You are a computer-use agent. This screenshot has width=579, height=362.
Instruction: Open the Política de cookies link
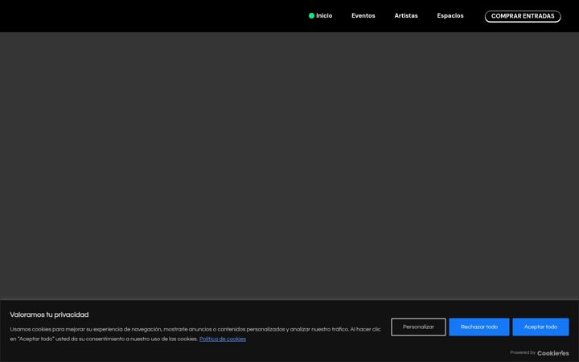click(223, 339)
